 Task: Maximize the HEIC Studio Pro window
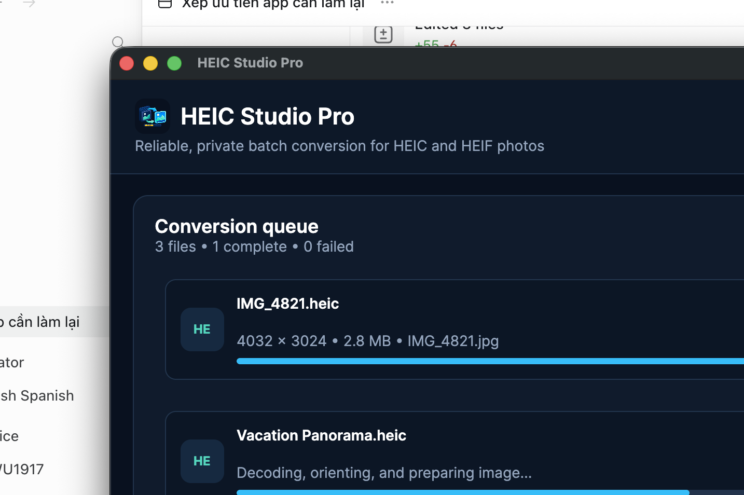click(174, 63)
